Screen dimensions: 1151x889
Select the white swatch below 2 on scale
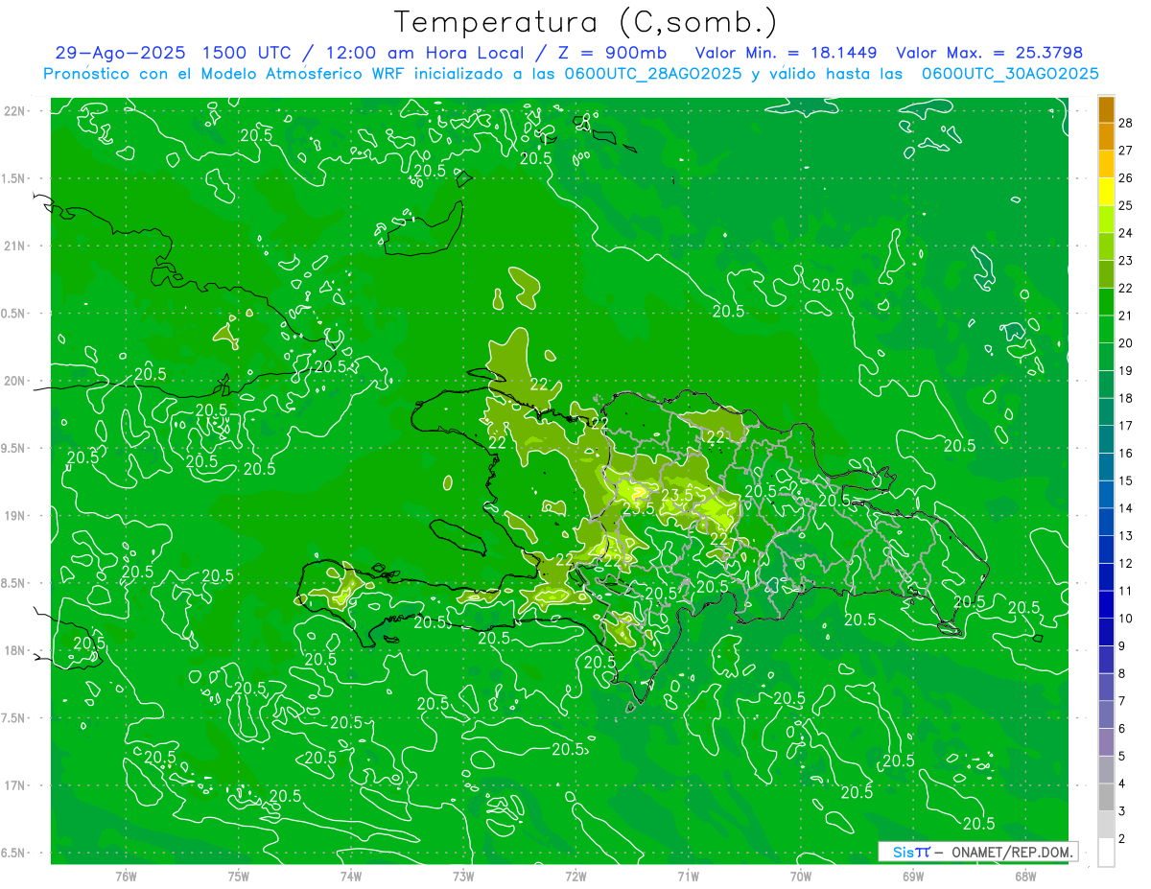point(1106,853)
